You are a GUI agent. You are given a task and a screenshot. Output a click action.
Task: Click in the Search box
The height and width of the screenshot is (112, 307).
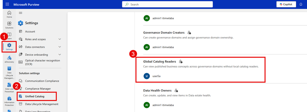[167, 4]
